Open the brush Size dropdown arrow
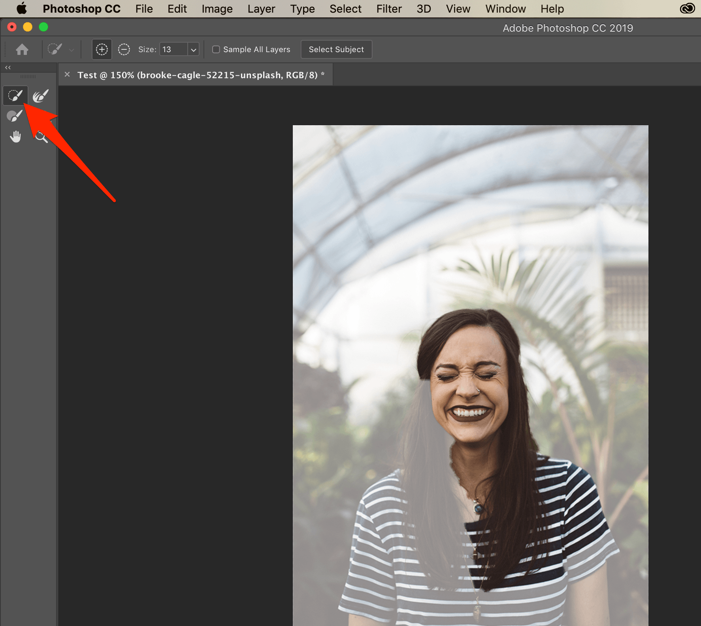Screen dimensions: 701x626 tap(194, 50)
